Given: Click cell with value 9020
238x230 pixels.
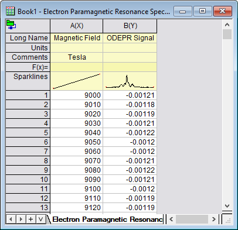Looking at the screenshot, I should click(x=77, y=114).
